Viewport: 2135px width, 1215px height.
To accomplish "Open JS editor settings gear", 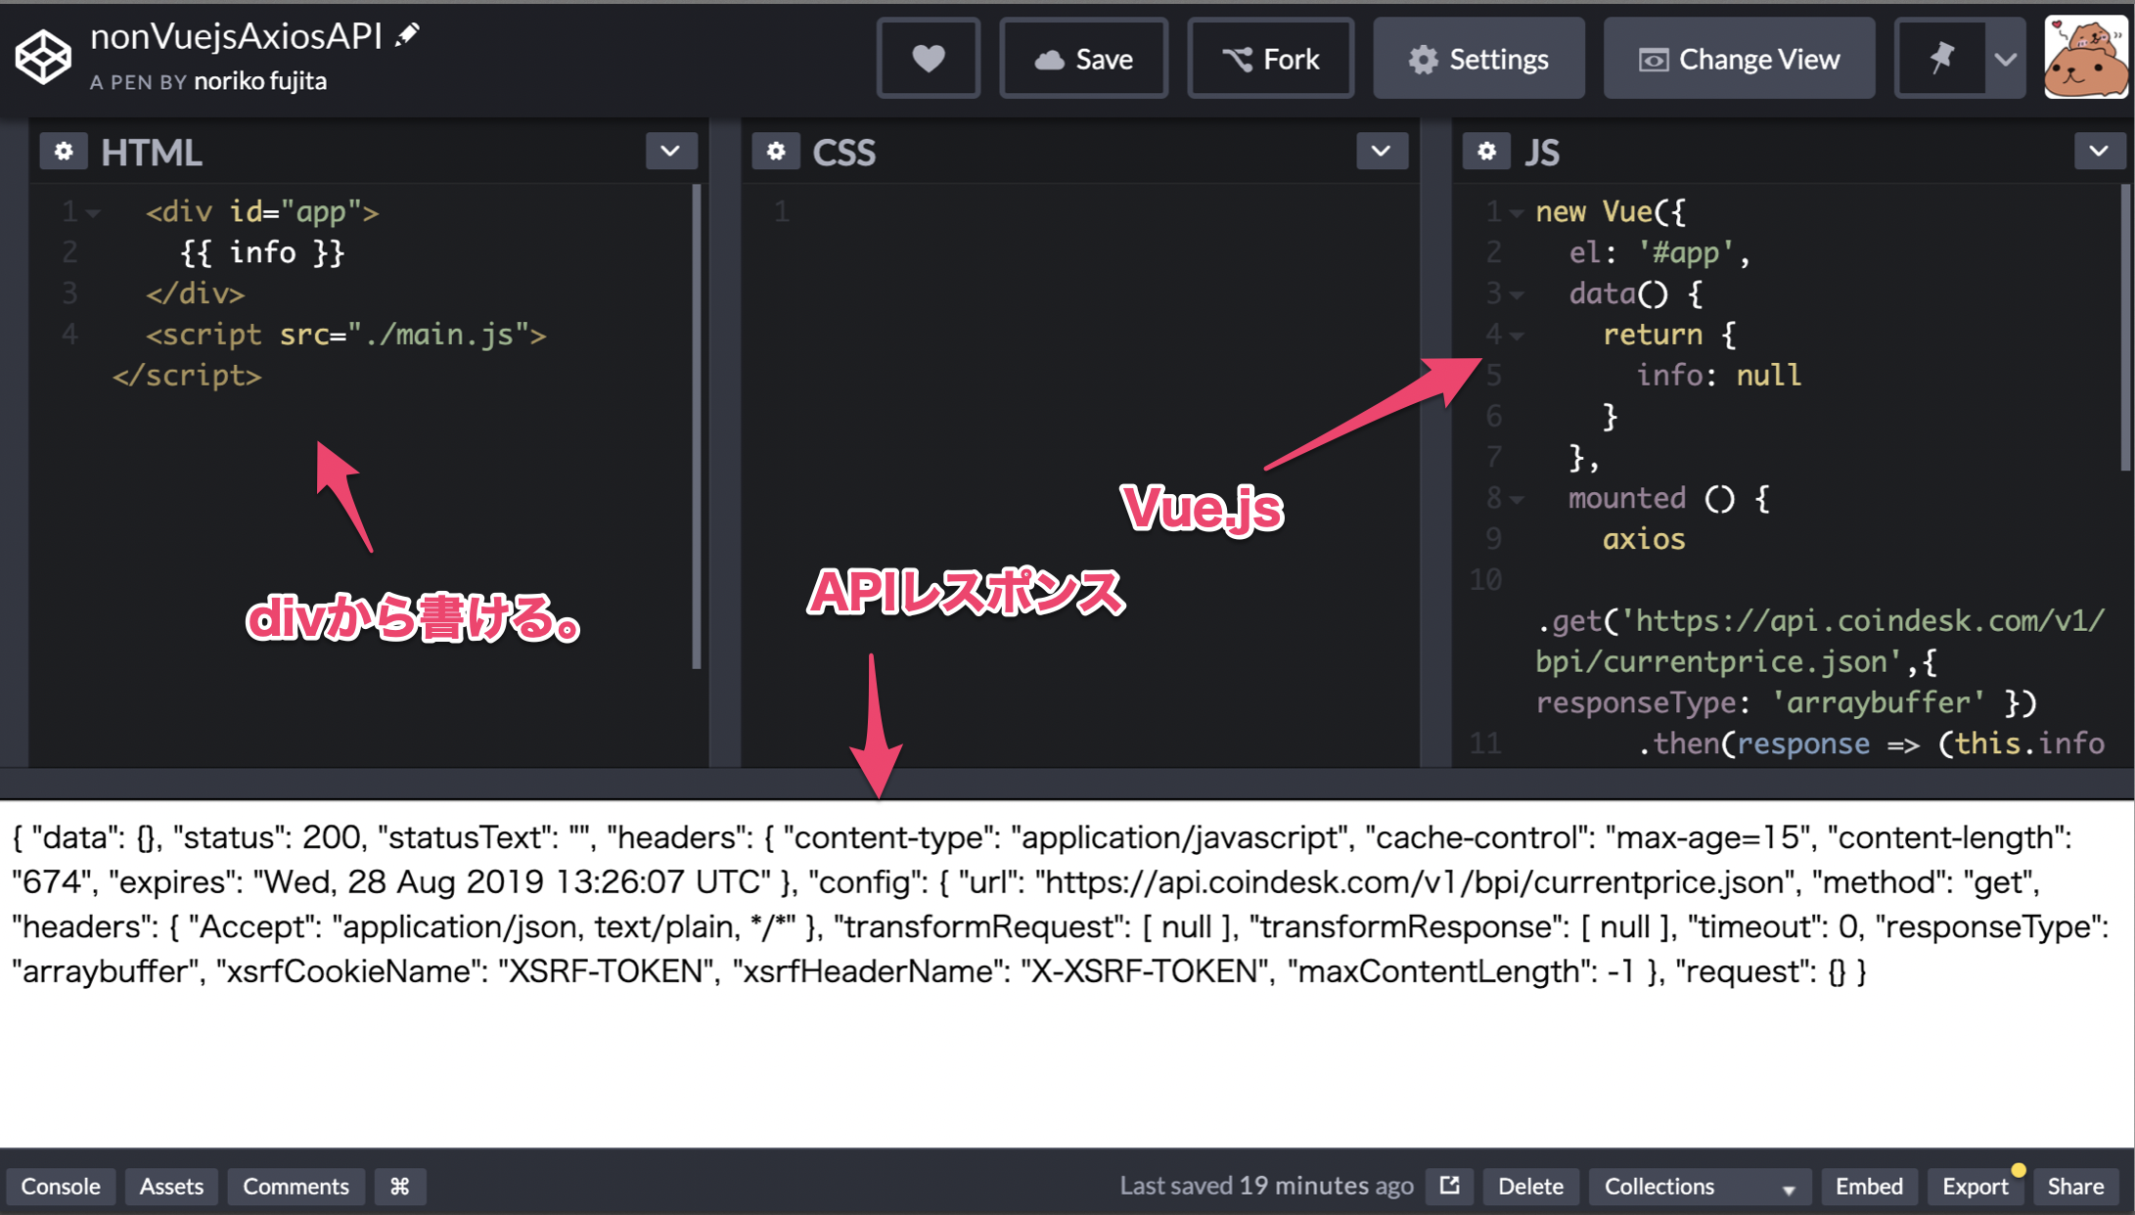I will pyautogui.click(x=1486, y=152).
